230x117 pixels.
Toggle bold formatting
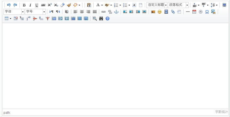[24, 5]
